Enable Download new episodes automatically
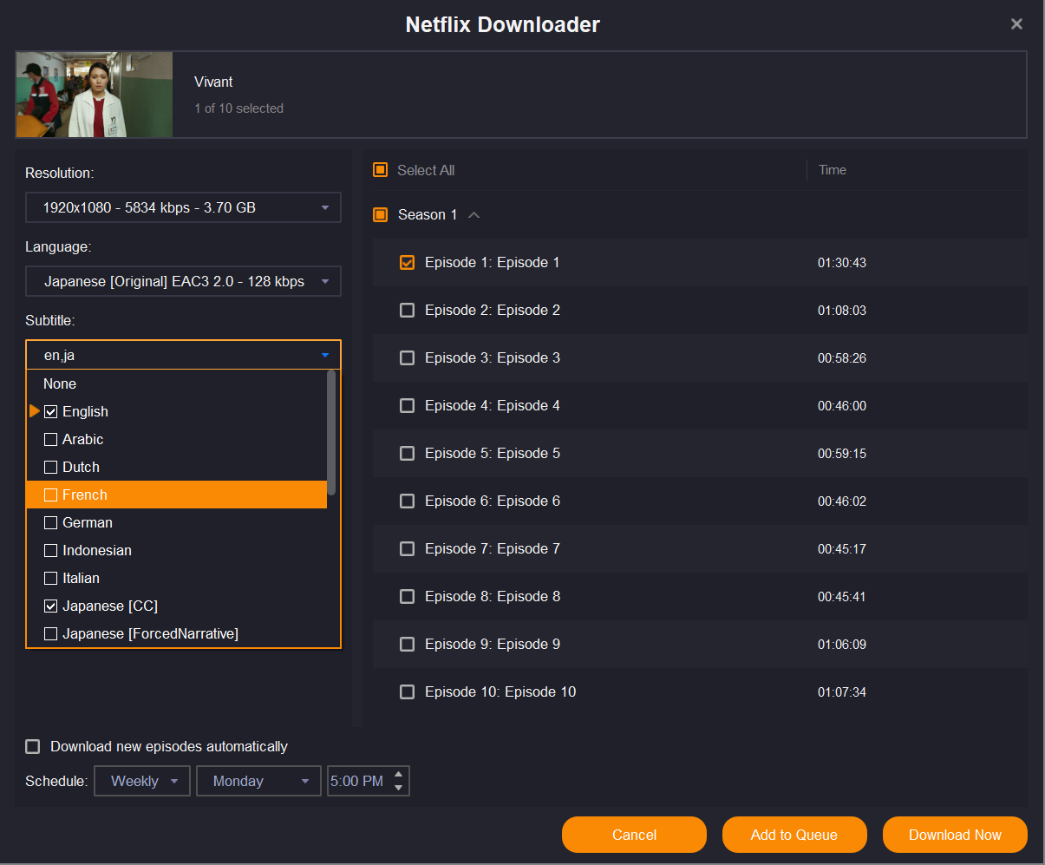 (33, 746)
